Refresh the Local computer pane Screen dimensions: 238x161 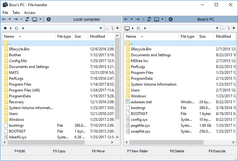click(27, 19)
